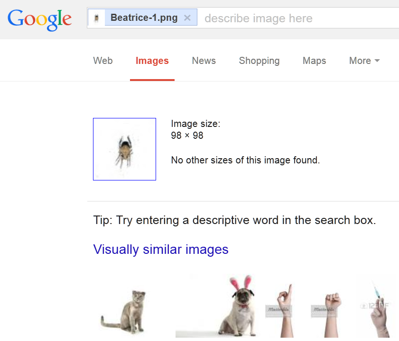The width and height of the screenshot is (399, 341).
Task: Expand the More dropdown menu
Action: pos(364,61)
